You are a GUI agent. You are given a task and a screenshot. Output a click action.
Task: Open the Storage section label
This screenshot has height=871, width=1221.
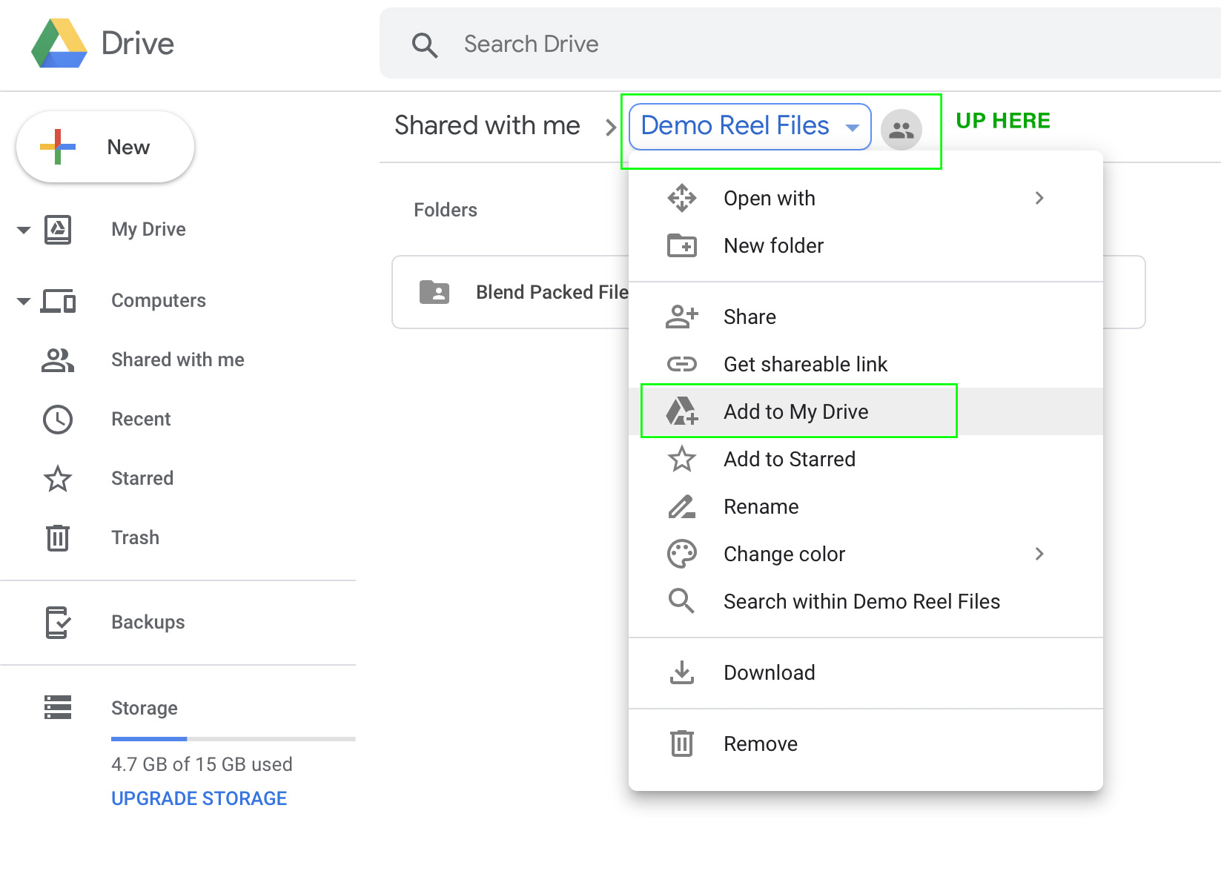(145, 708)
